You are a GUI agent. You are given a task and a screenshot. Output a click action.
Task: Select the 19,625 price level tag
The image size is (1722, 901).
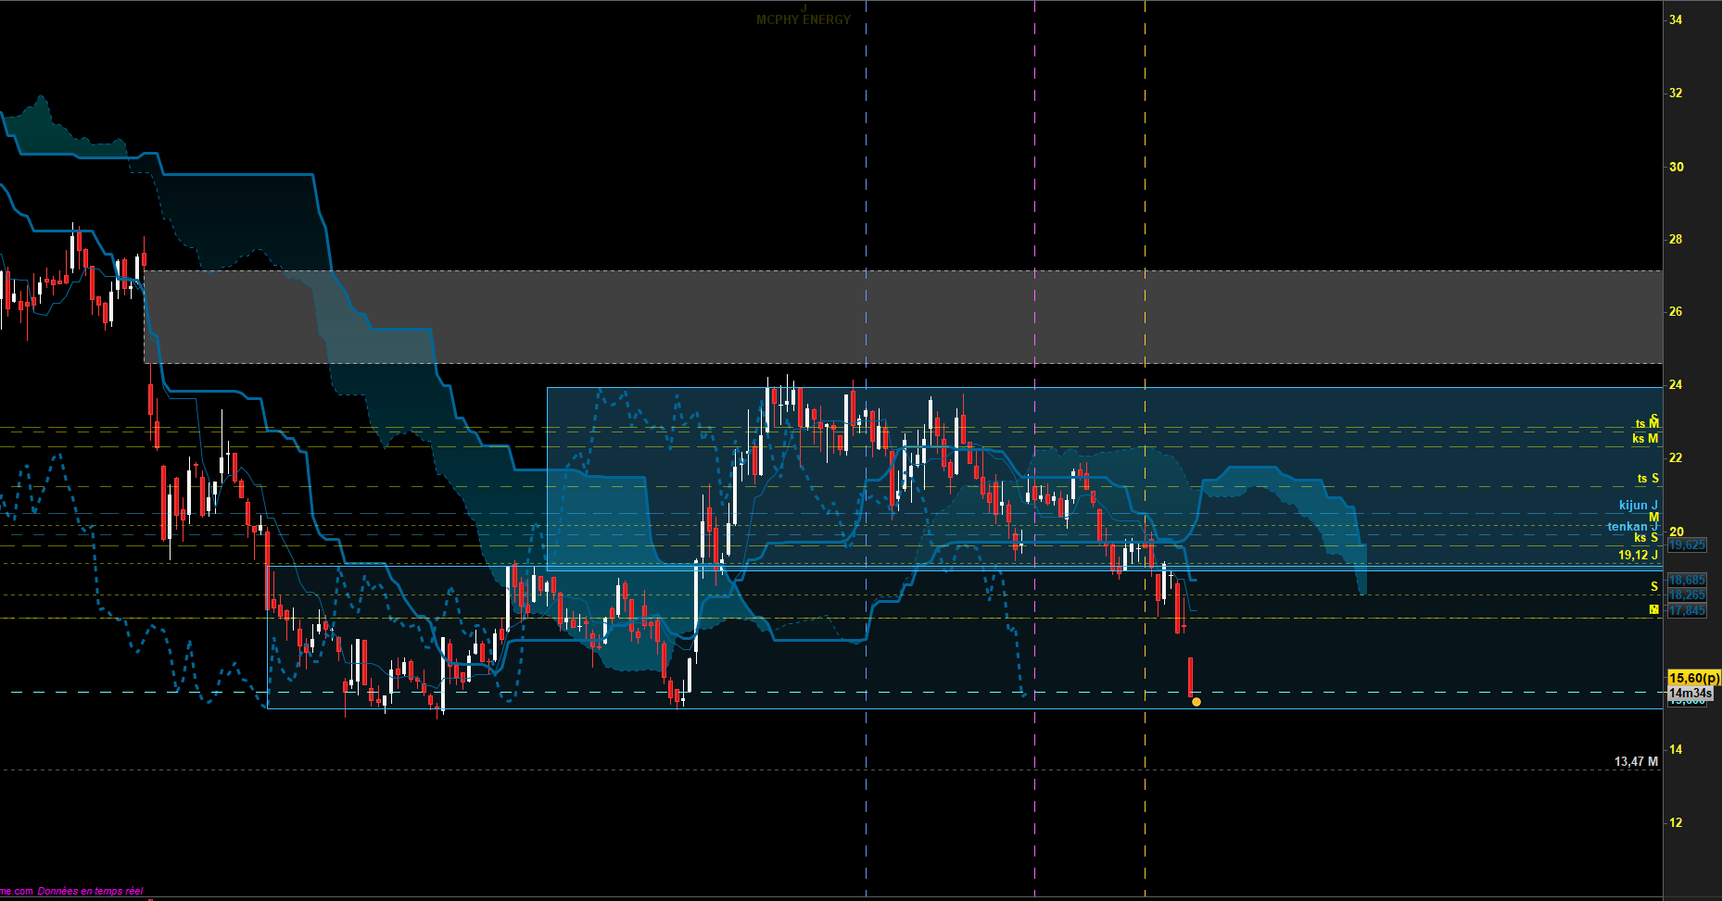tap(1687, 544)
